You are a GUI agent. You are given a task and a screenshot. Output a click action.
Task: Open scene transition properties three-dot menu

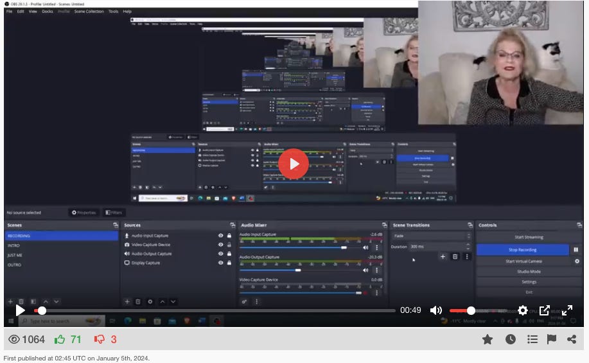pos(467,256)
